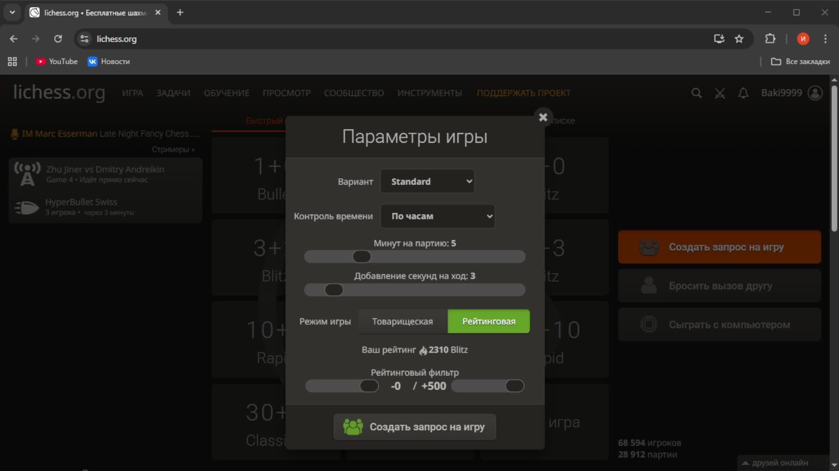Open tab search dropdown arrow
The width and height of the screenshot is (839, 471).
point(12,12)
